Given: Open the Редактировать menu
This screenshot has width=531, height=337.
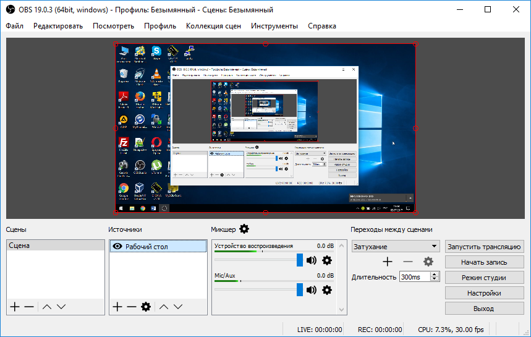Looking at the screenshot, I should tap(58, 26).
